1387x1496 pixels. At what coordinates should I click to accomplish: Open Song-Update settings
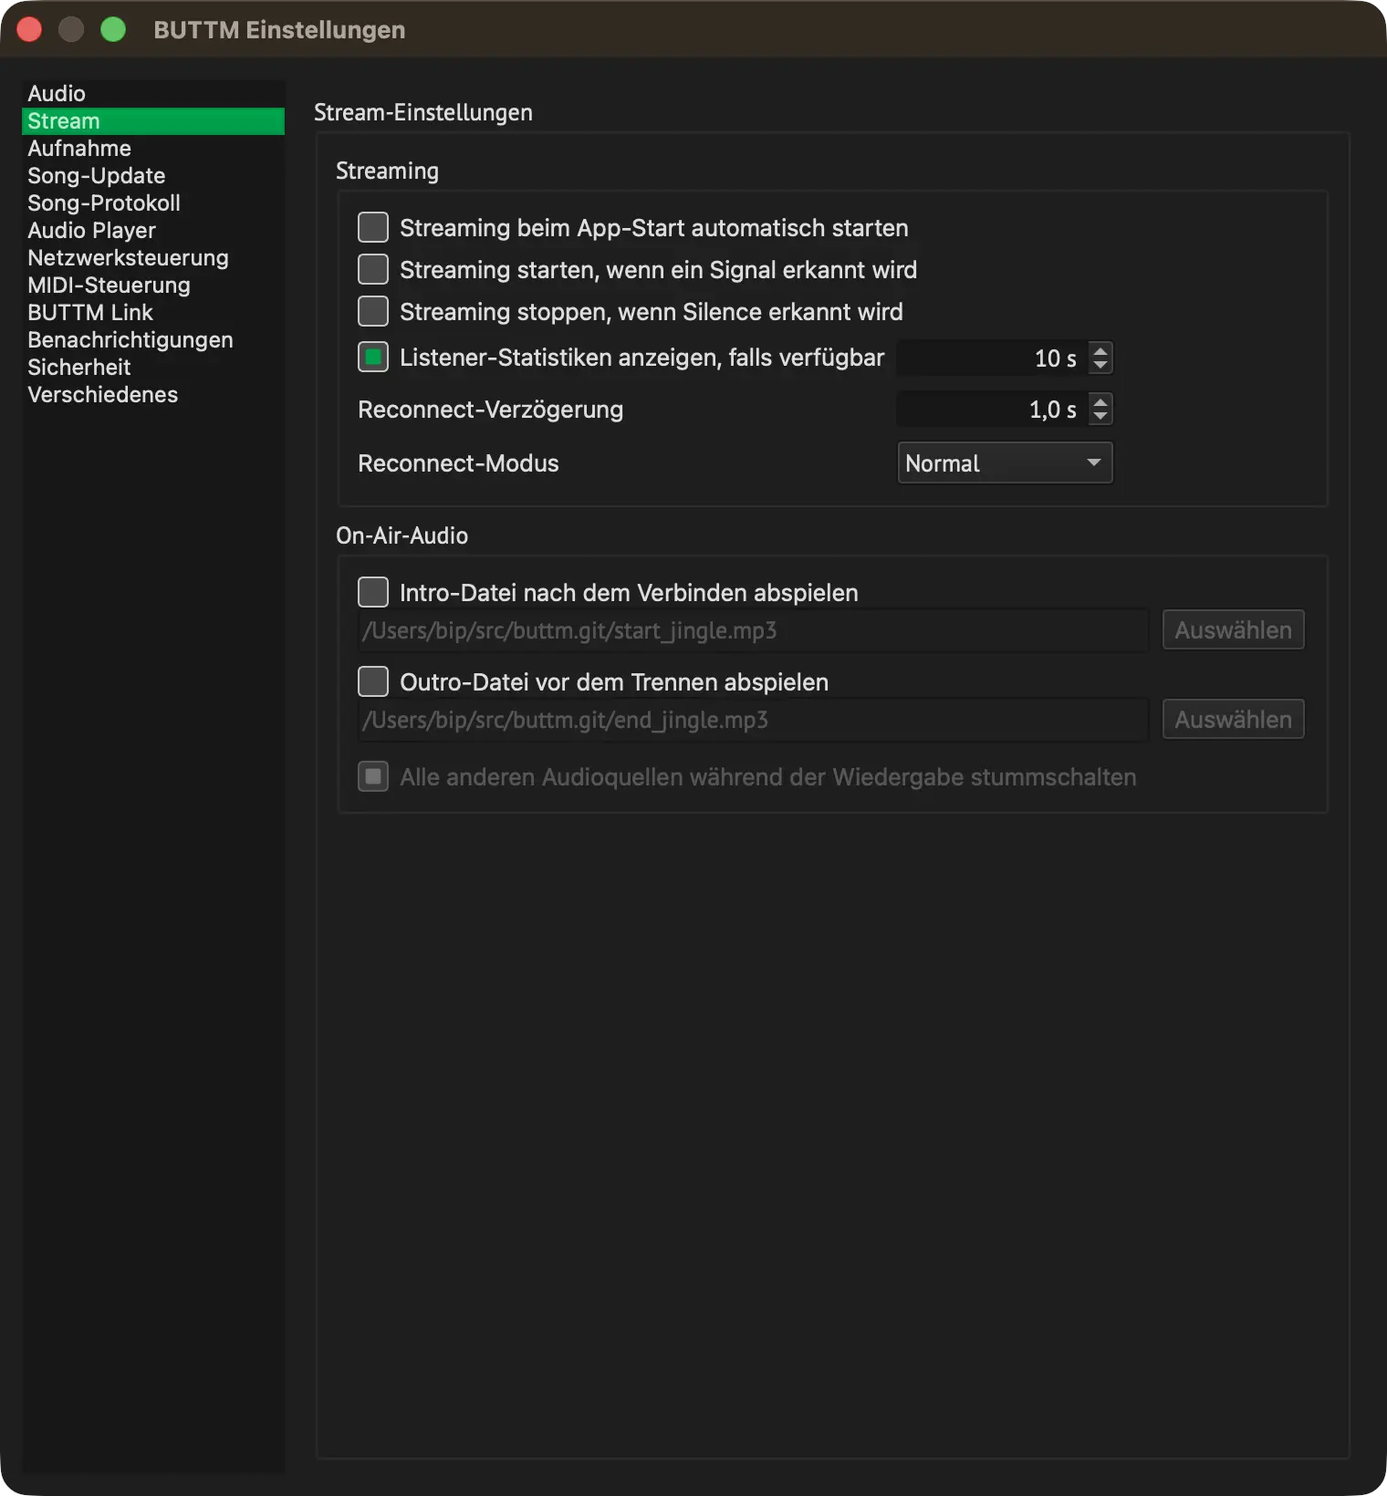pyautogui.click(x=153, y=176)
